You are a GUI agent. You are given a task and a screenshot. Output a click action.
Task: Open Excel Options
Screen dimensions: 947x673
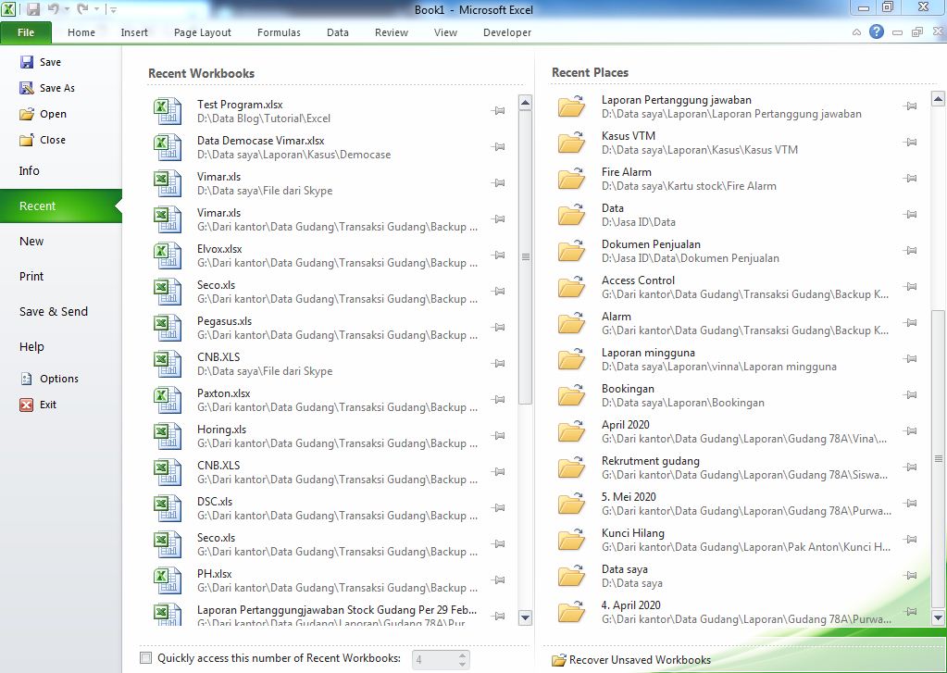49,379
